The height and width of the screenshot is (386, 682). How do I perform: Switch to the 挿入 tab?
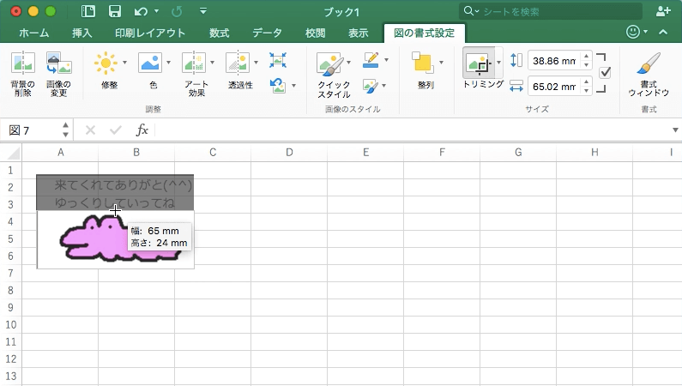pyautogui.click(x=82, y=33)
